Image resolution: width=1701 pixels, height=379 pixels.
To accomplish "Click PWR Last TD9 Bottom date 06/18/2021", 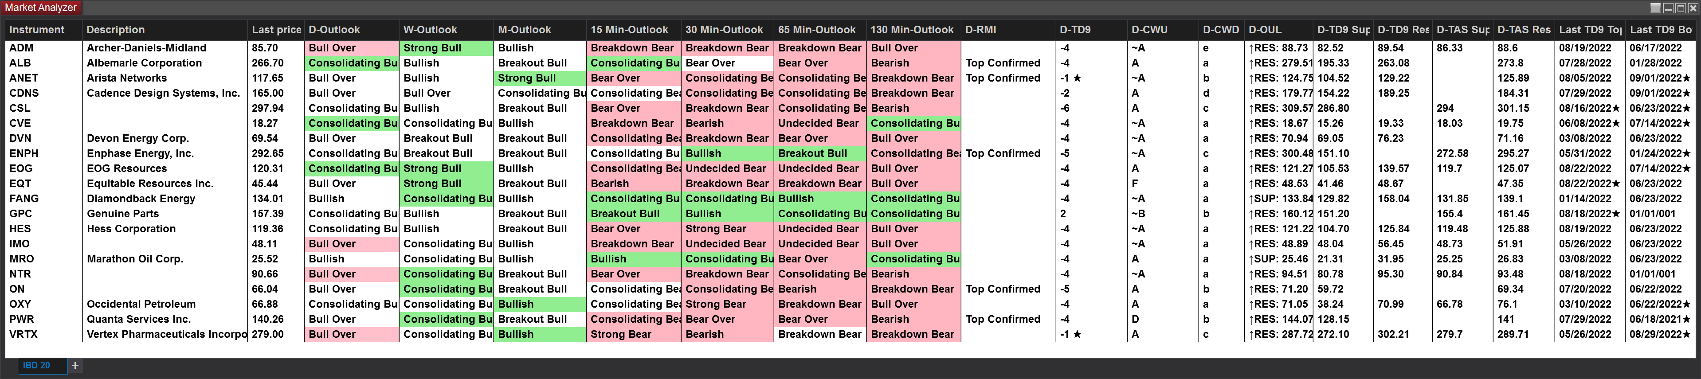I will click(x=1661, y=319).
